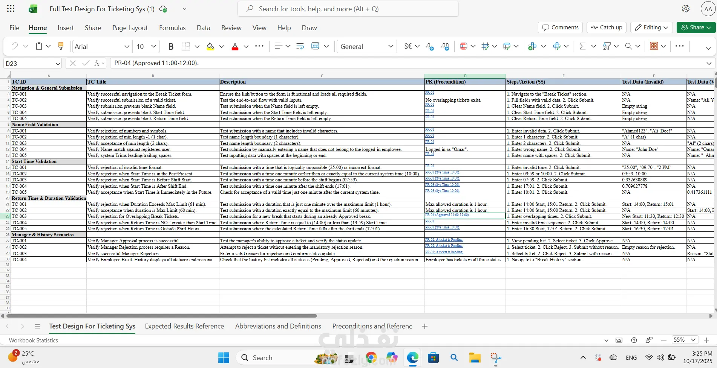The width and height of the screenshot is (717, 368).
Task: Toggle Wrap Text for the cell
Action: coord(300,46)
